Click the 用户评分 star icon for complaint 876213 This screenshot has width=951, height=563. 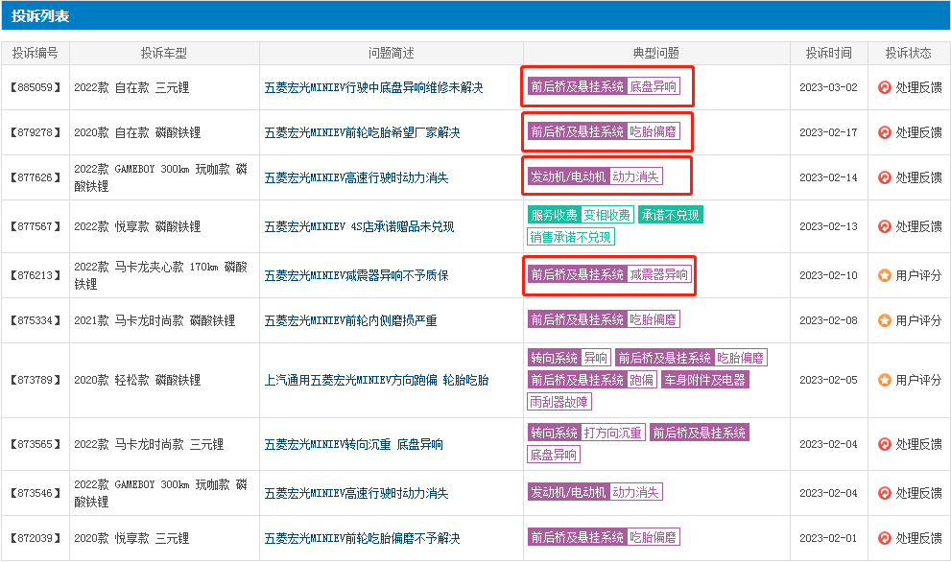click(x=884, y=275)
